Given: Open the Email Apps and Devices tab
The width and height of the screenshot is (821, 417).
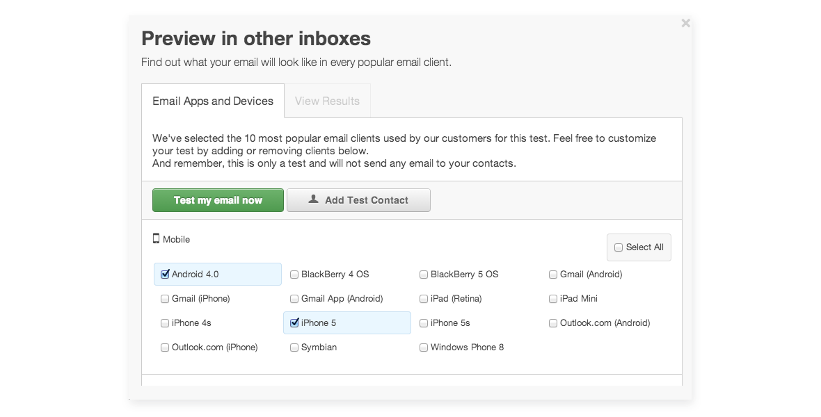Looking at the screenshot, I should 213,101.
